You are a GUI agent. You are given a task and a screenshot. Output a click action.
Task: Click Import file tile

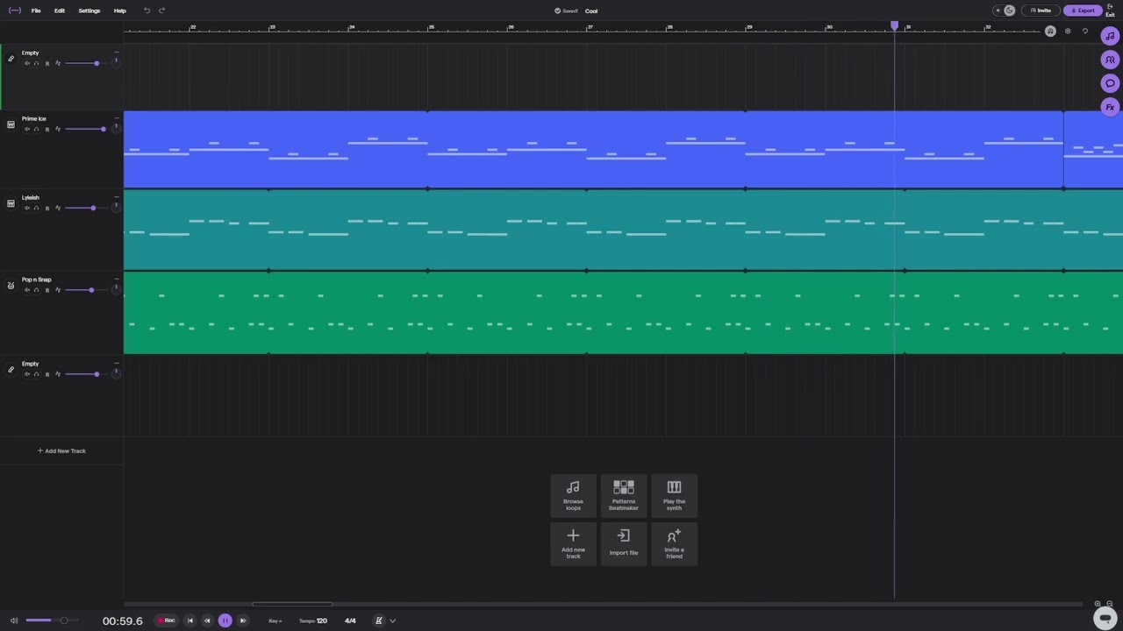point(624,543)
